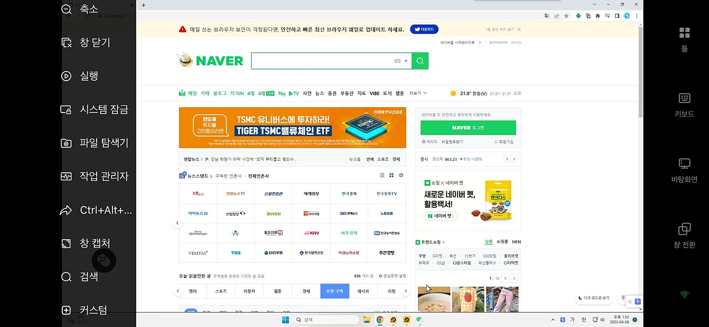Open File Explorer (파일 탐색기) menu entry
The height and width of the screenshot is (327, 709).
[x=95, y=143]
